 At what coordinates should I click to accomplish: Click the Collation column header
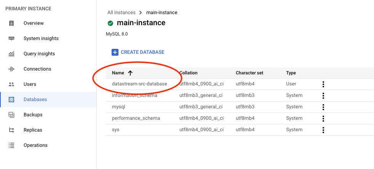(x=189, y=73)
